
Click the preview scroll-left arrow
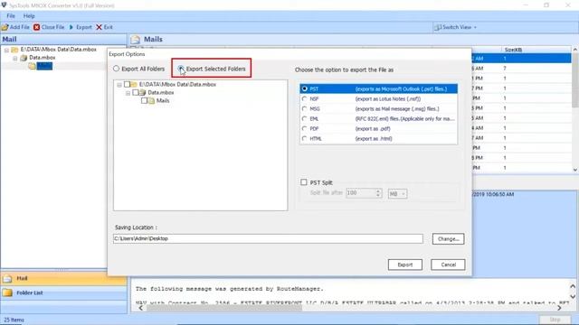click(x=141, y=308)
